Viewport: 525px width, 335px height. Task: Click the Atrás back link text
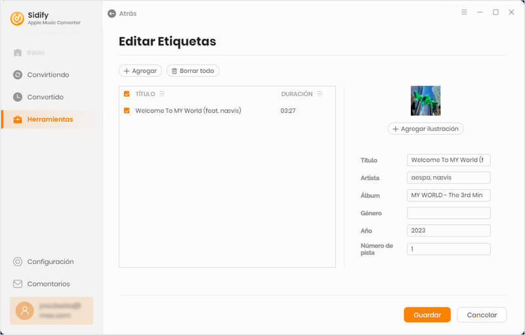128,14
